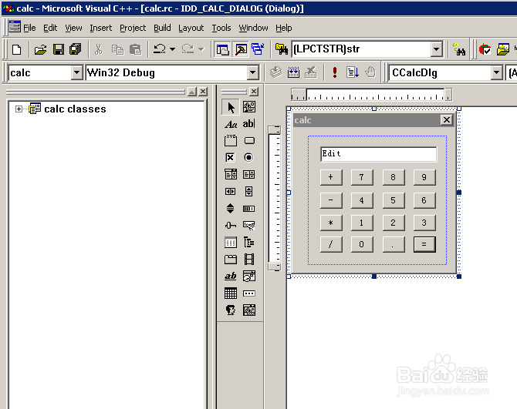Select the Animate filmstrip control tool
The image size is (517, 409).
pyautogui.click(x=249, y=260)
